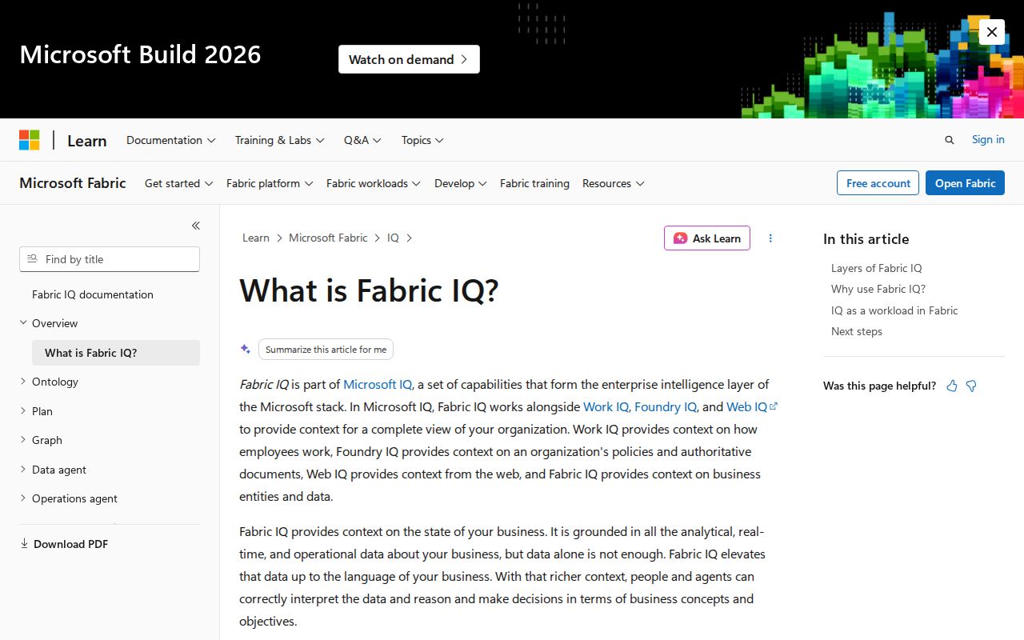
Task: Click the thumbs down feedback icon
Action: tap(971, 386)
